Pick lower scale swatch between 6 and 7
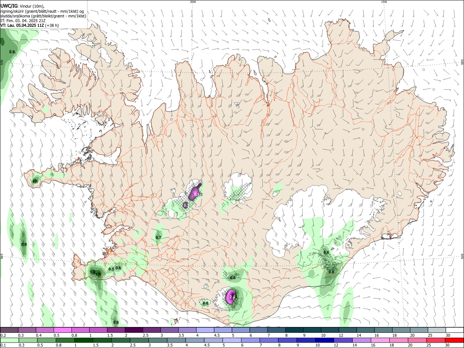The image size is (464, 348). (x=250, y=340)
